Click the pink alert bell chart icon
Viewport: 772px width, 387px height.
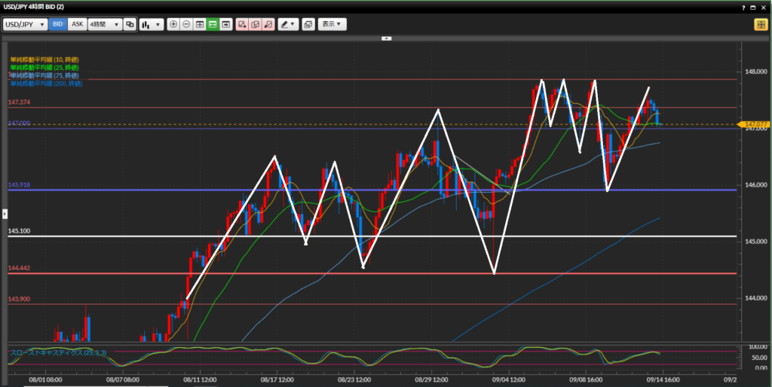[x=268, y=24]
